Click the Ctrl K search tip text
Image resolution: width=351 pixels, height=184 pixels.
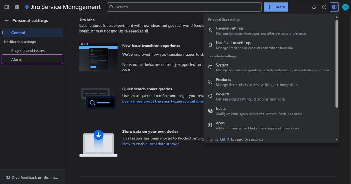(x=236, y=139)
